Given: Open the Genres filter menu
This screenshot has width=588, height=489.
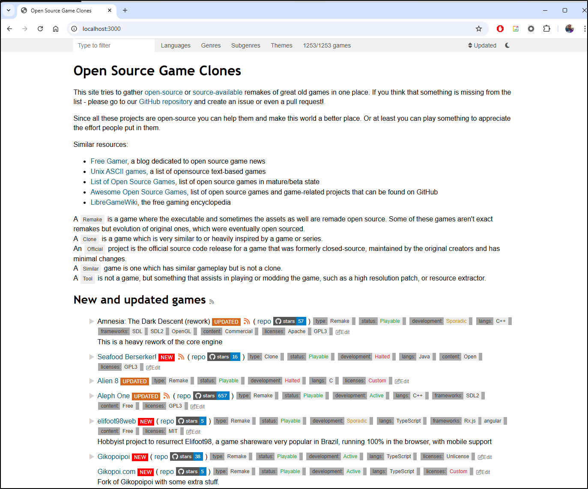Looking at the screenshot, I should click(211, 45).
